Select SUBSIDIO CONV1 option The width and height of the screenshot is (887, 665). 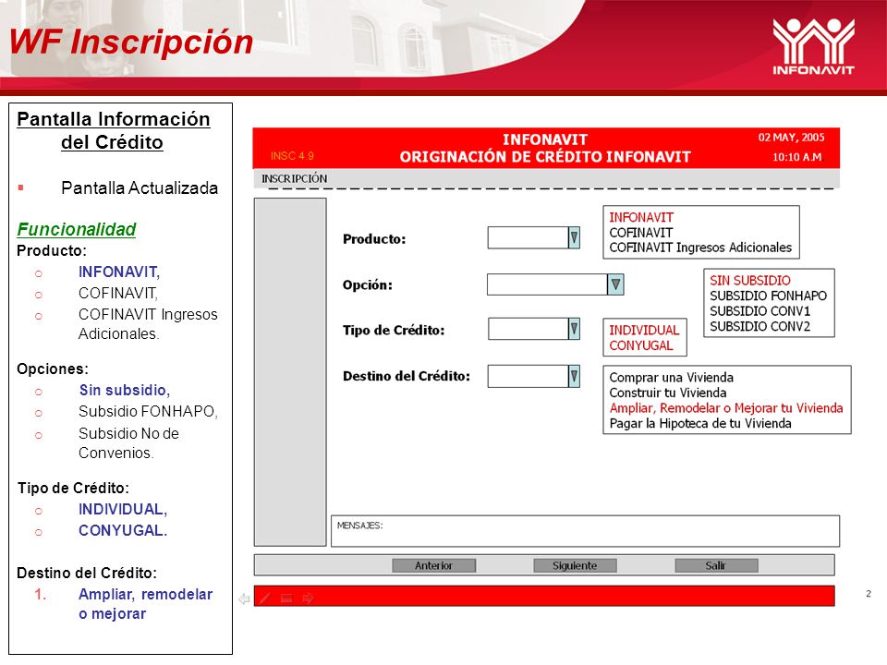coord(760,311)
